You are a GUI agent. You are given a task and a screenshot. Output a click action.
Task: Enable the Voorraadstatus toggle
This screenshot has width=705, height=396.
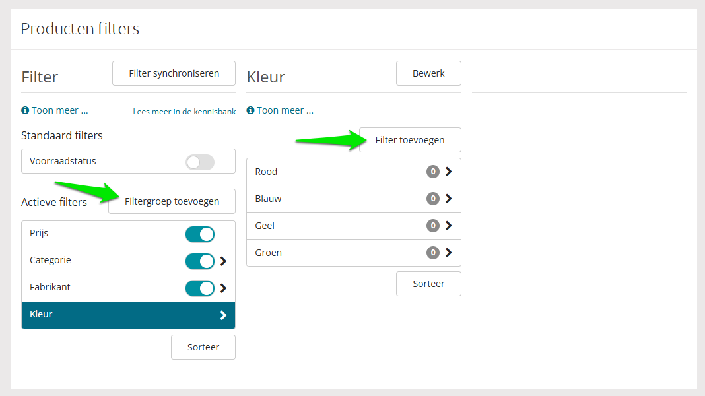pyautogui.click(x=200, y=162)
